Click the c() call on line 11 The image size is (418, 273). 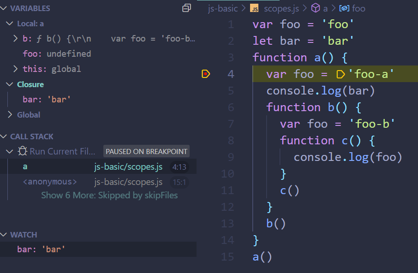coord(289,190)
